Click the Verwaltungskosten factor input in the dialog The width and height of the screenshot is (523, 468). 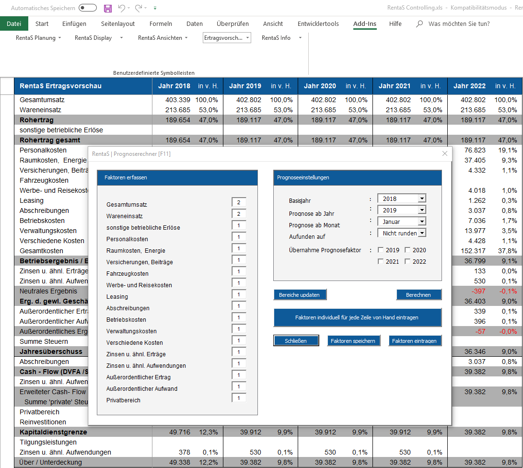(x=239, y=329)
